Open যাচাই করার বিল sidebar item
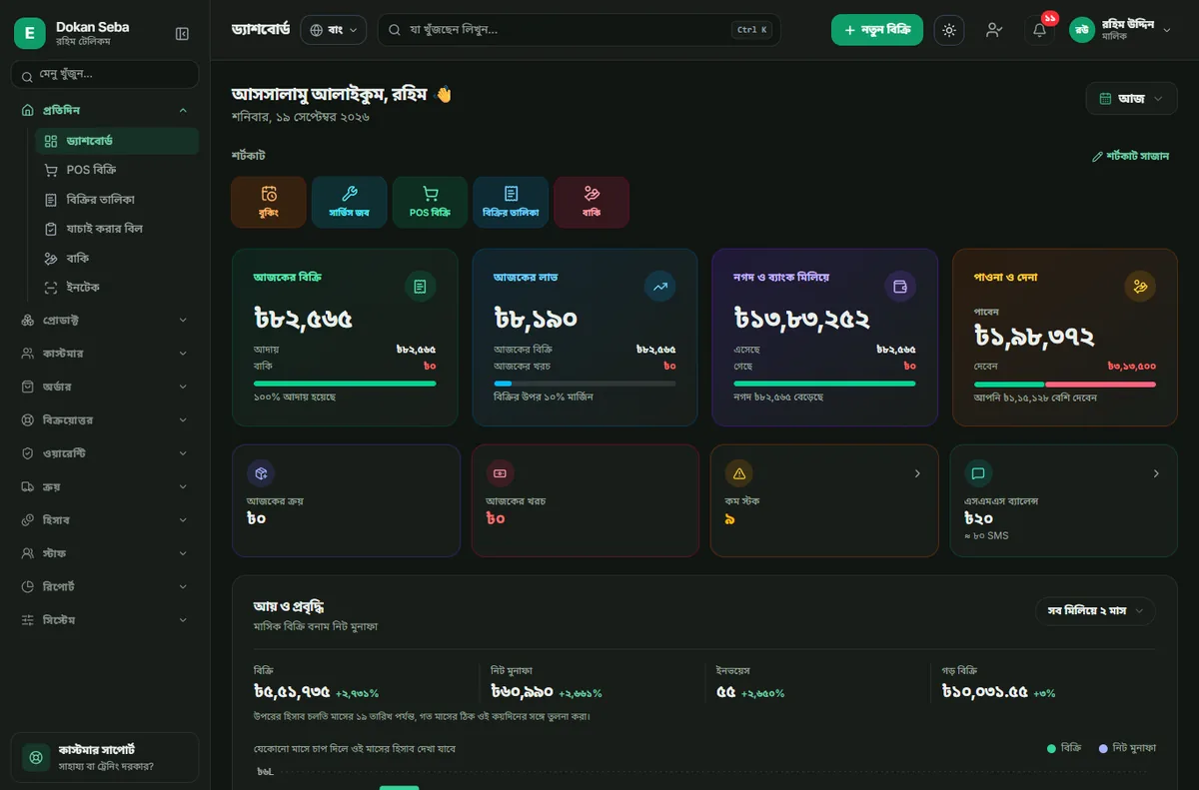The width and height of the screenshot is (1199, 790). pos(117,229)
